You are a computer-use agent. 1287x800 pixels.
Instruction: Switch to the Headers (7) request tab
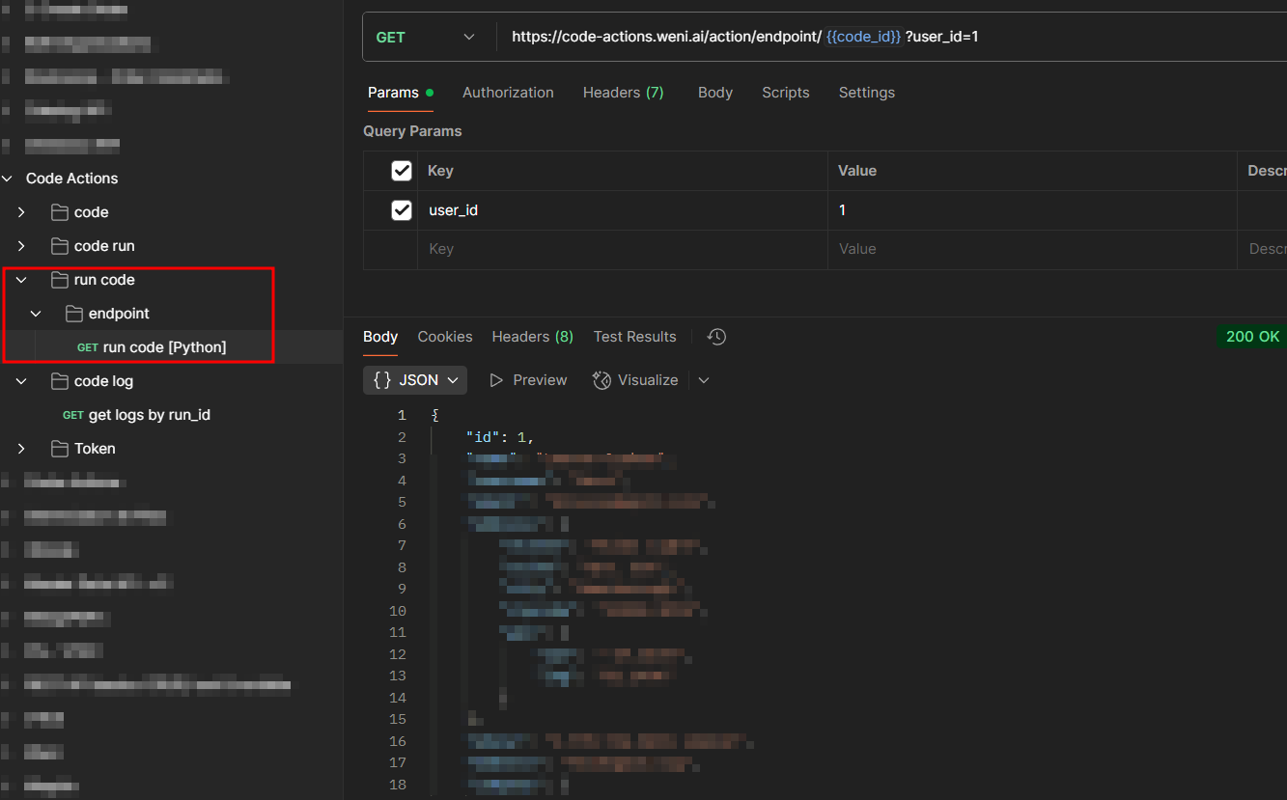pos(623,92)
